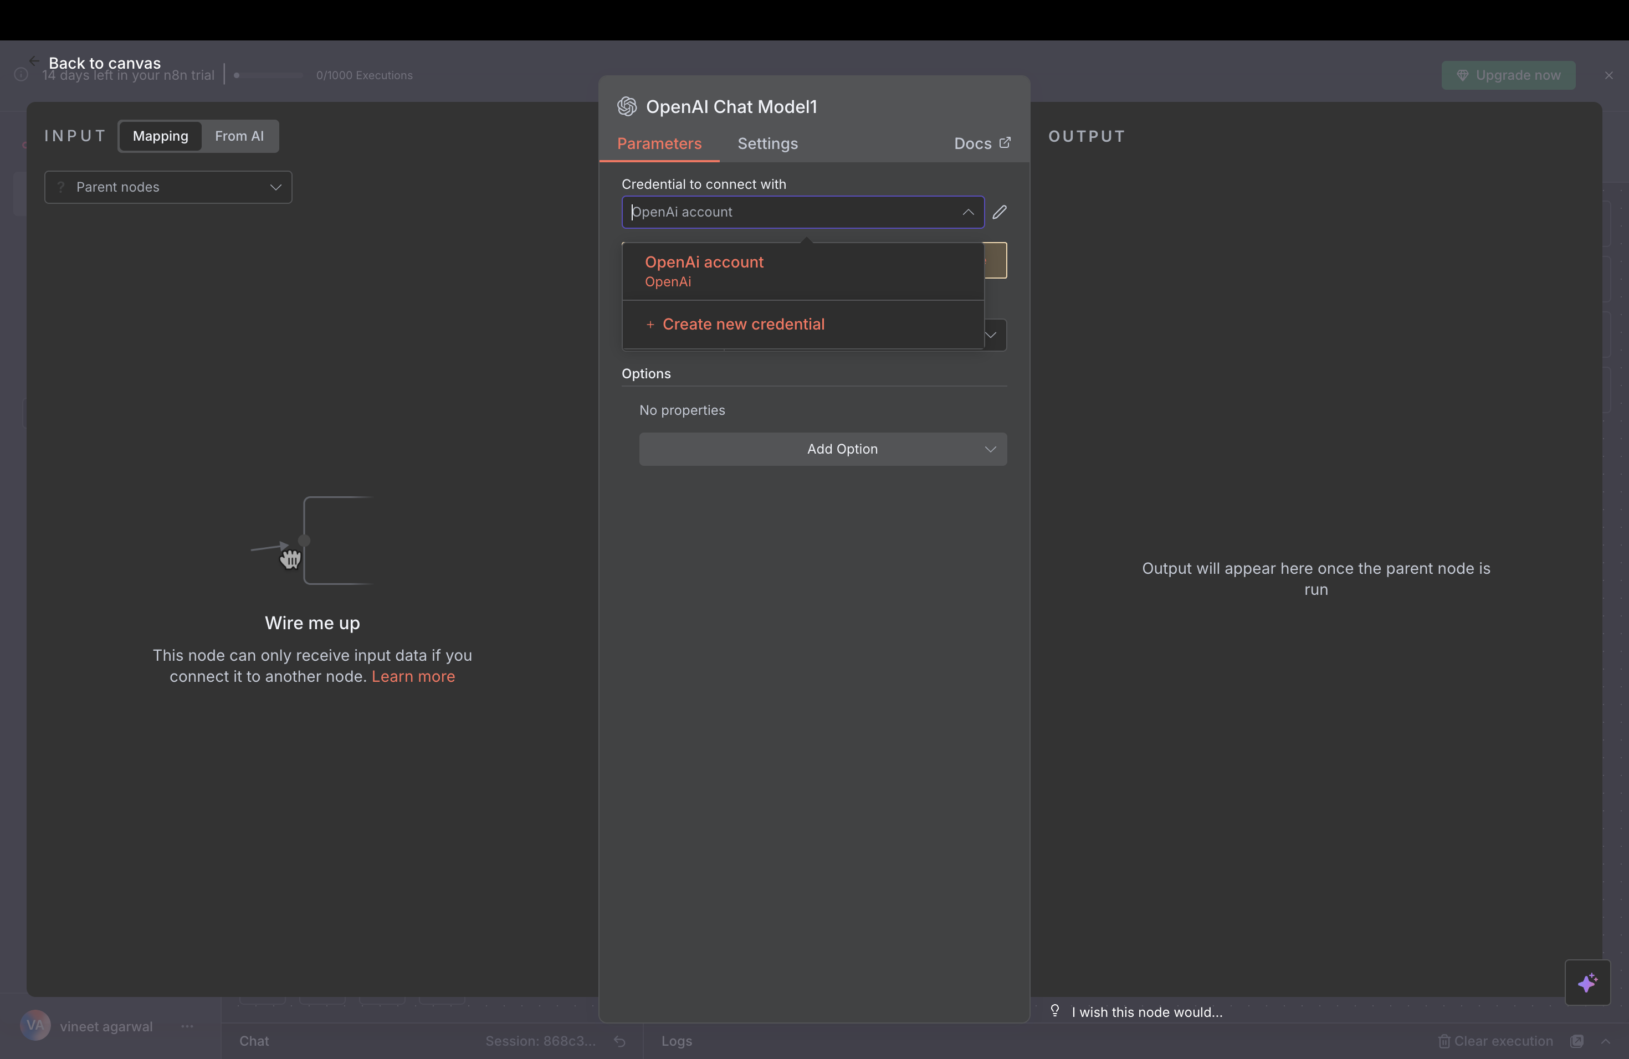Click the Upgrade now button

pyautogui.click(x=1508, y=75)
